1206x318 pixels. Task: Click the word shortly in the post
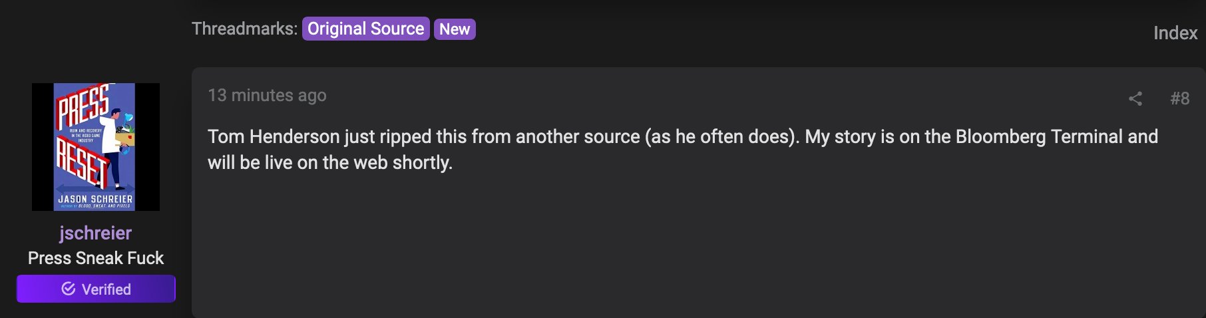tap(421, 162)
